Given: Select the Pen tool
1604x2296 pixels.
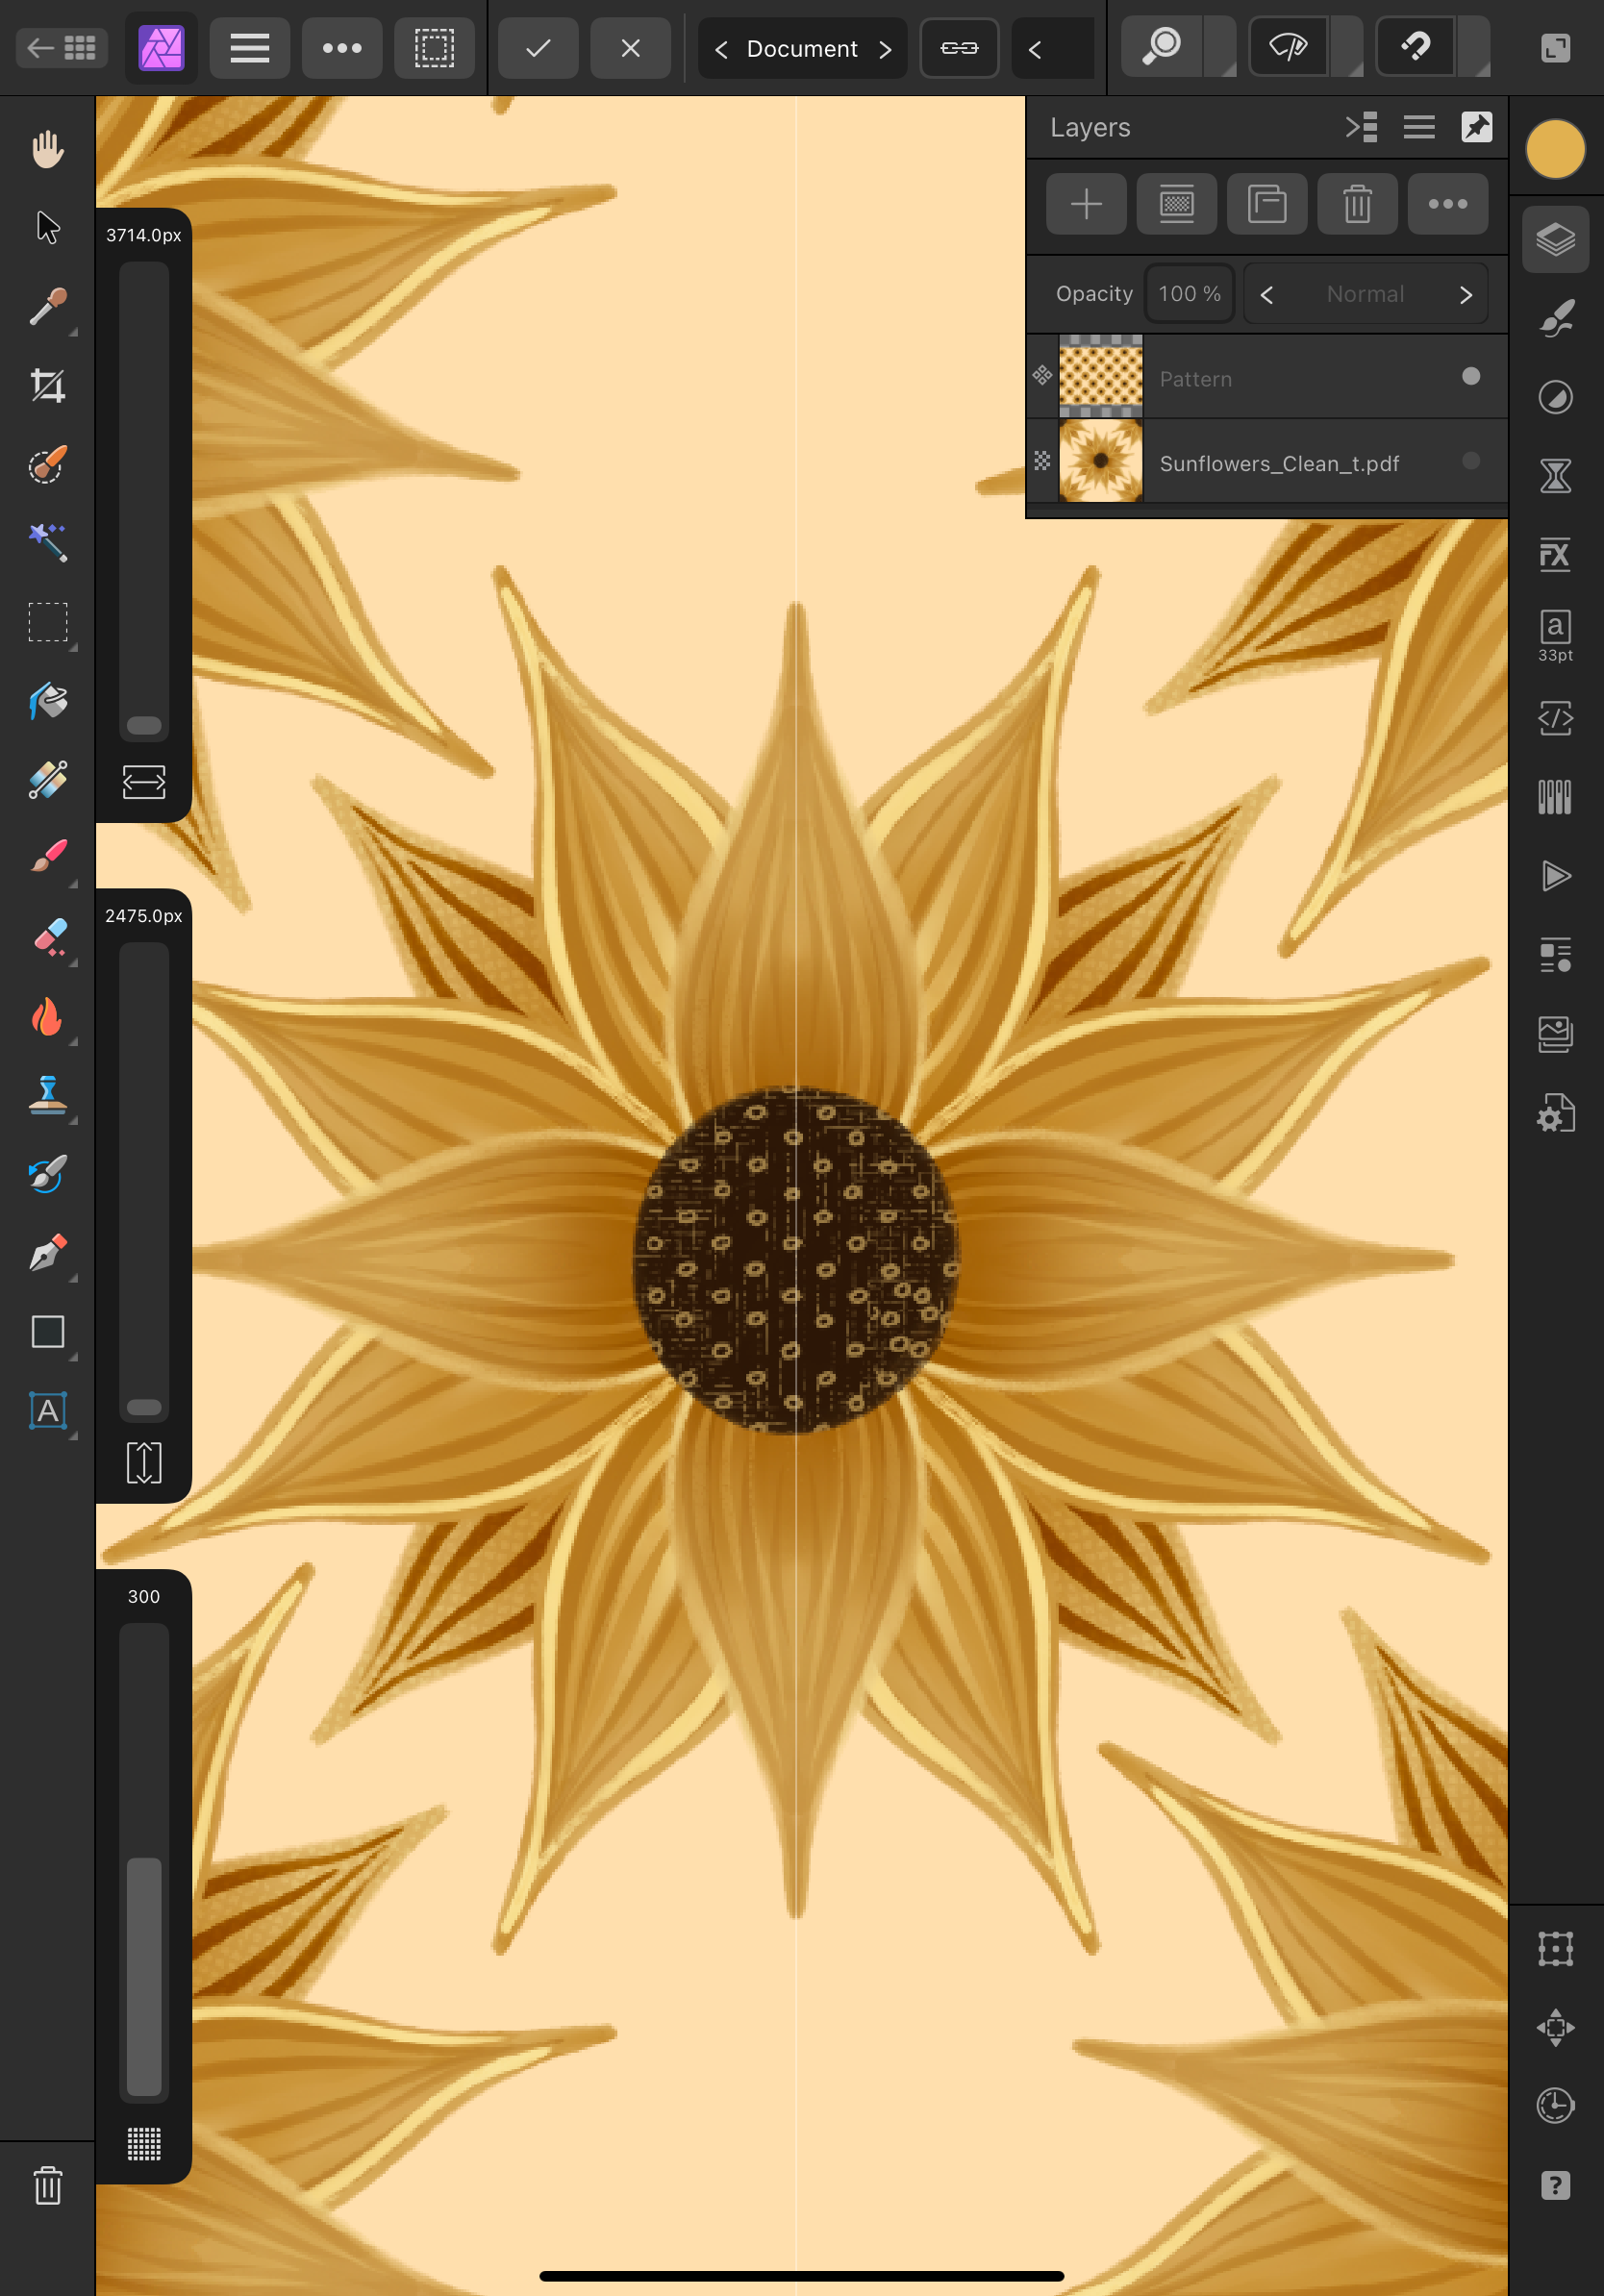Looking at the screenshot, I should point(47,1253).
